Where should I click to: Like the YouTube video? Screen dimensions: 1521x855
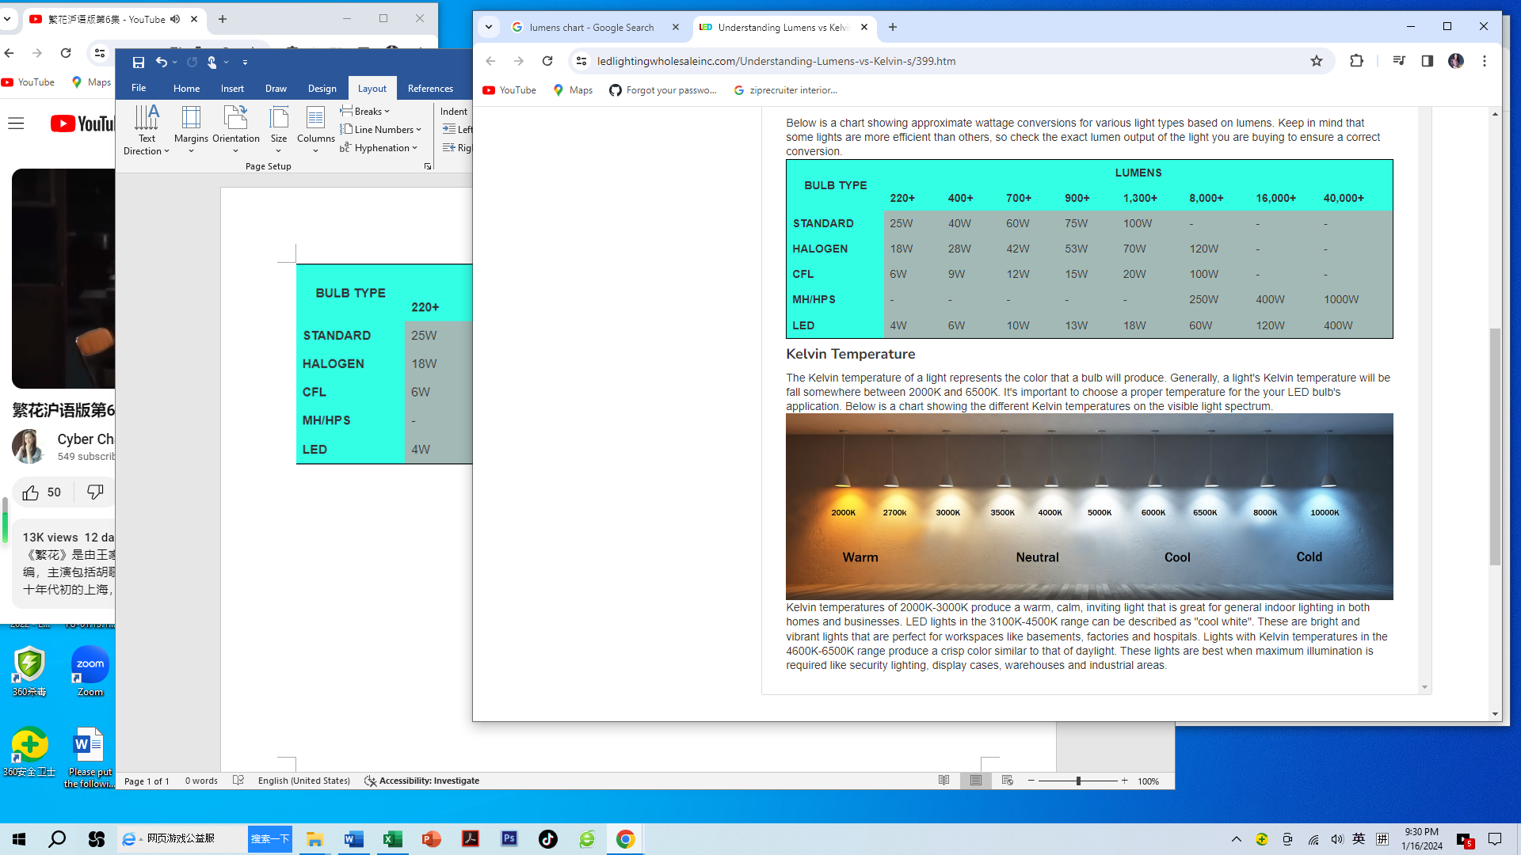(x=31, y=492)
